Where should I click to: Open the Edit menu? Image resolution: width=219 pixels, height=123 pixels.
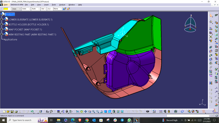click(32, 5)
